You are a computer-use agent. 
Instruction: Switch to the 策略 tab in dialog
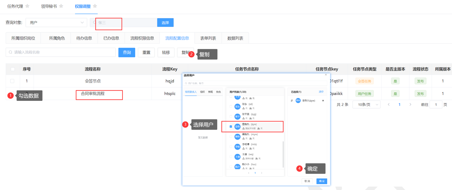(210, 92)
